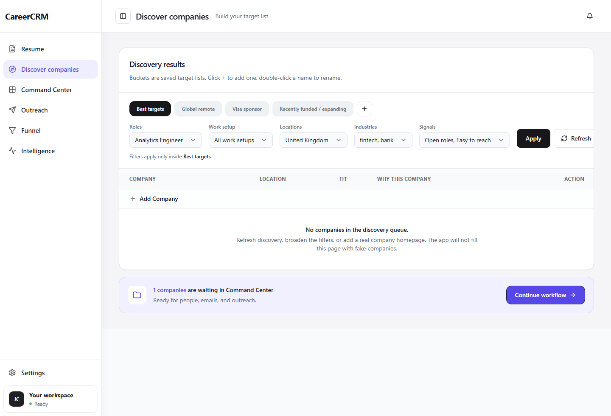Click the circular refresh arrows icon
Screen dimensions: 611x416
[x=564, y=138]
